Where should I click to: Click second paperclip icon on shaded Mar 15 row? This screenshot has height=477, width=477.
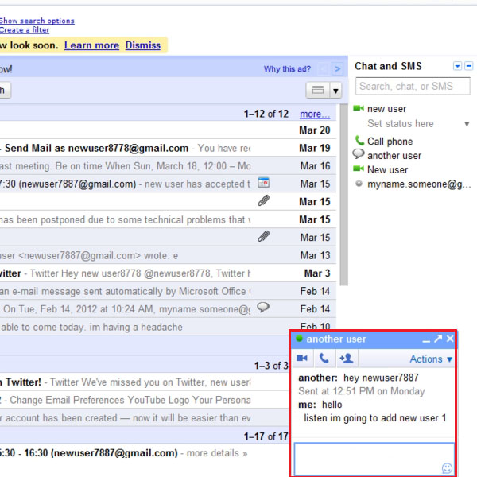coord(263,236)
